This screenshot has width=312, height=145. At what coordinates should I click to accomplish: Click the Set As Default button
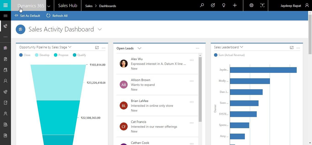click(x=27, y=16)
